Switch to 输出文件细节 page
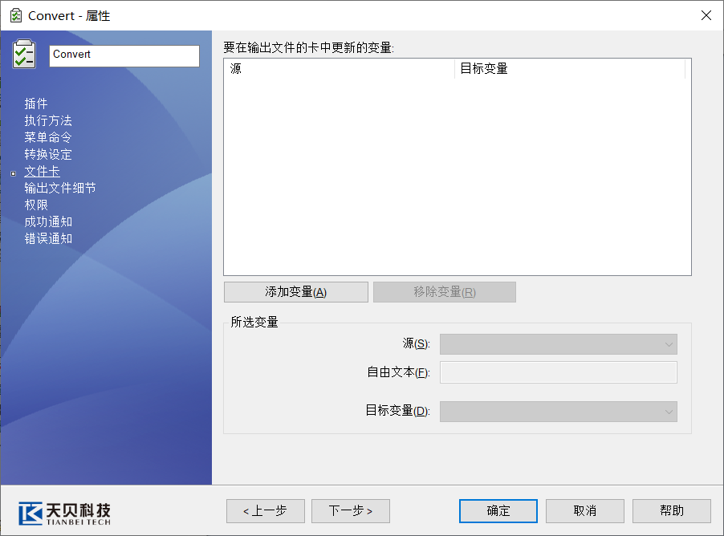 pos(60,188)
